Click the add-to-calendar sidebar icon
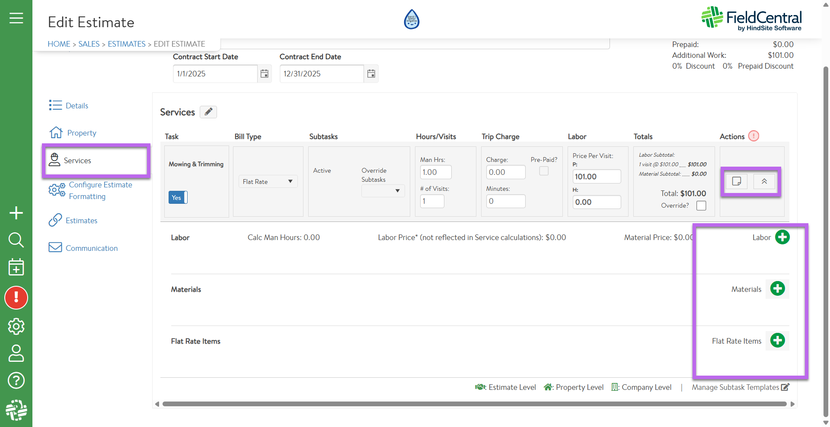 click(x=16, y=267)
